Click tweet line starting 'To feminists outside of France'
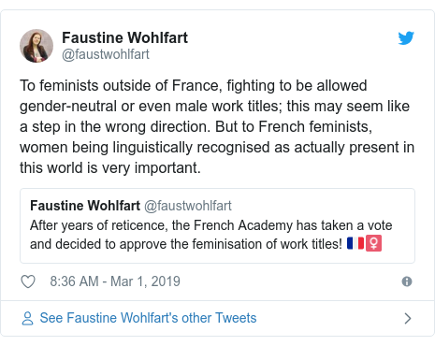This screenshot has height=346, width=435. pos(194,86)
